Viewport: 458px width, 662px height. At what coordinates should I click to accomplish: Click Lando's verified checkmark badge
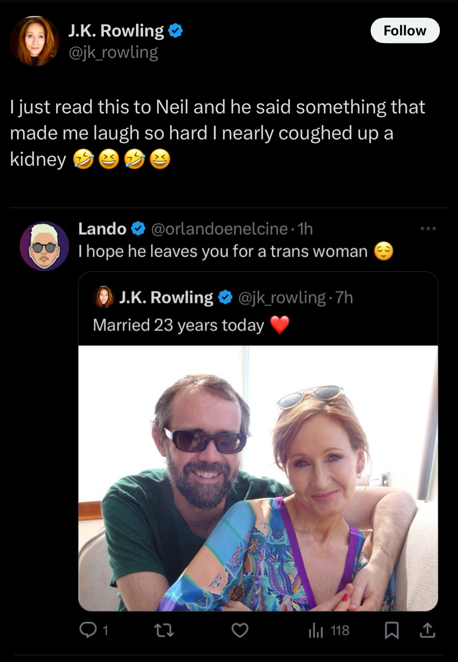click(x=138, y=229)
